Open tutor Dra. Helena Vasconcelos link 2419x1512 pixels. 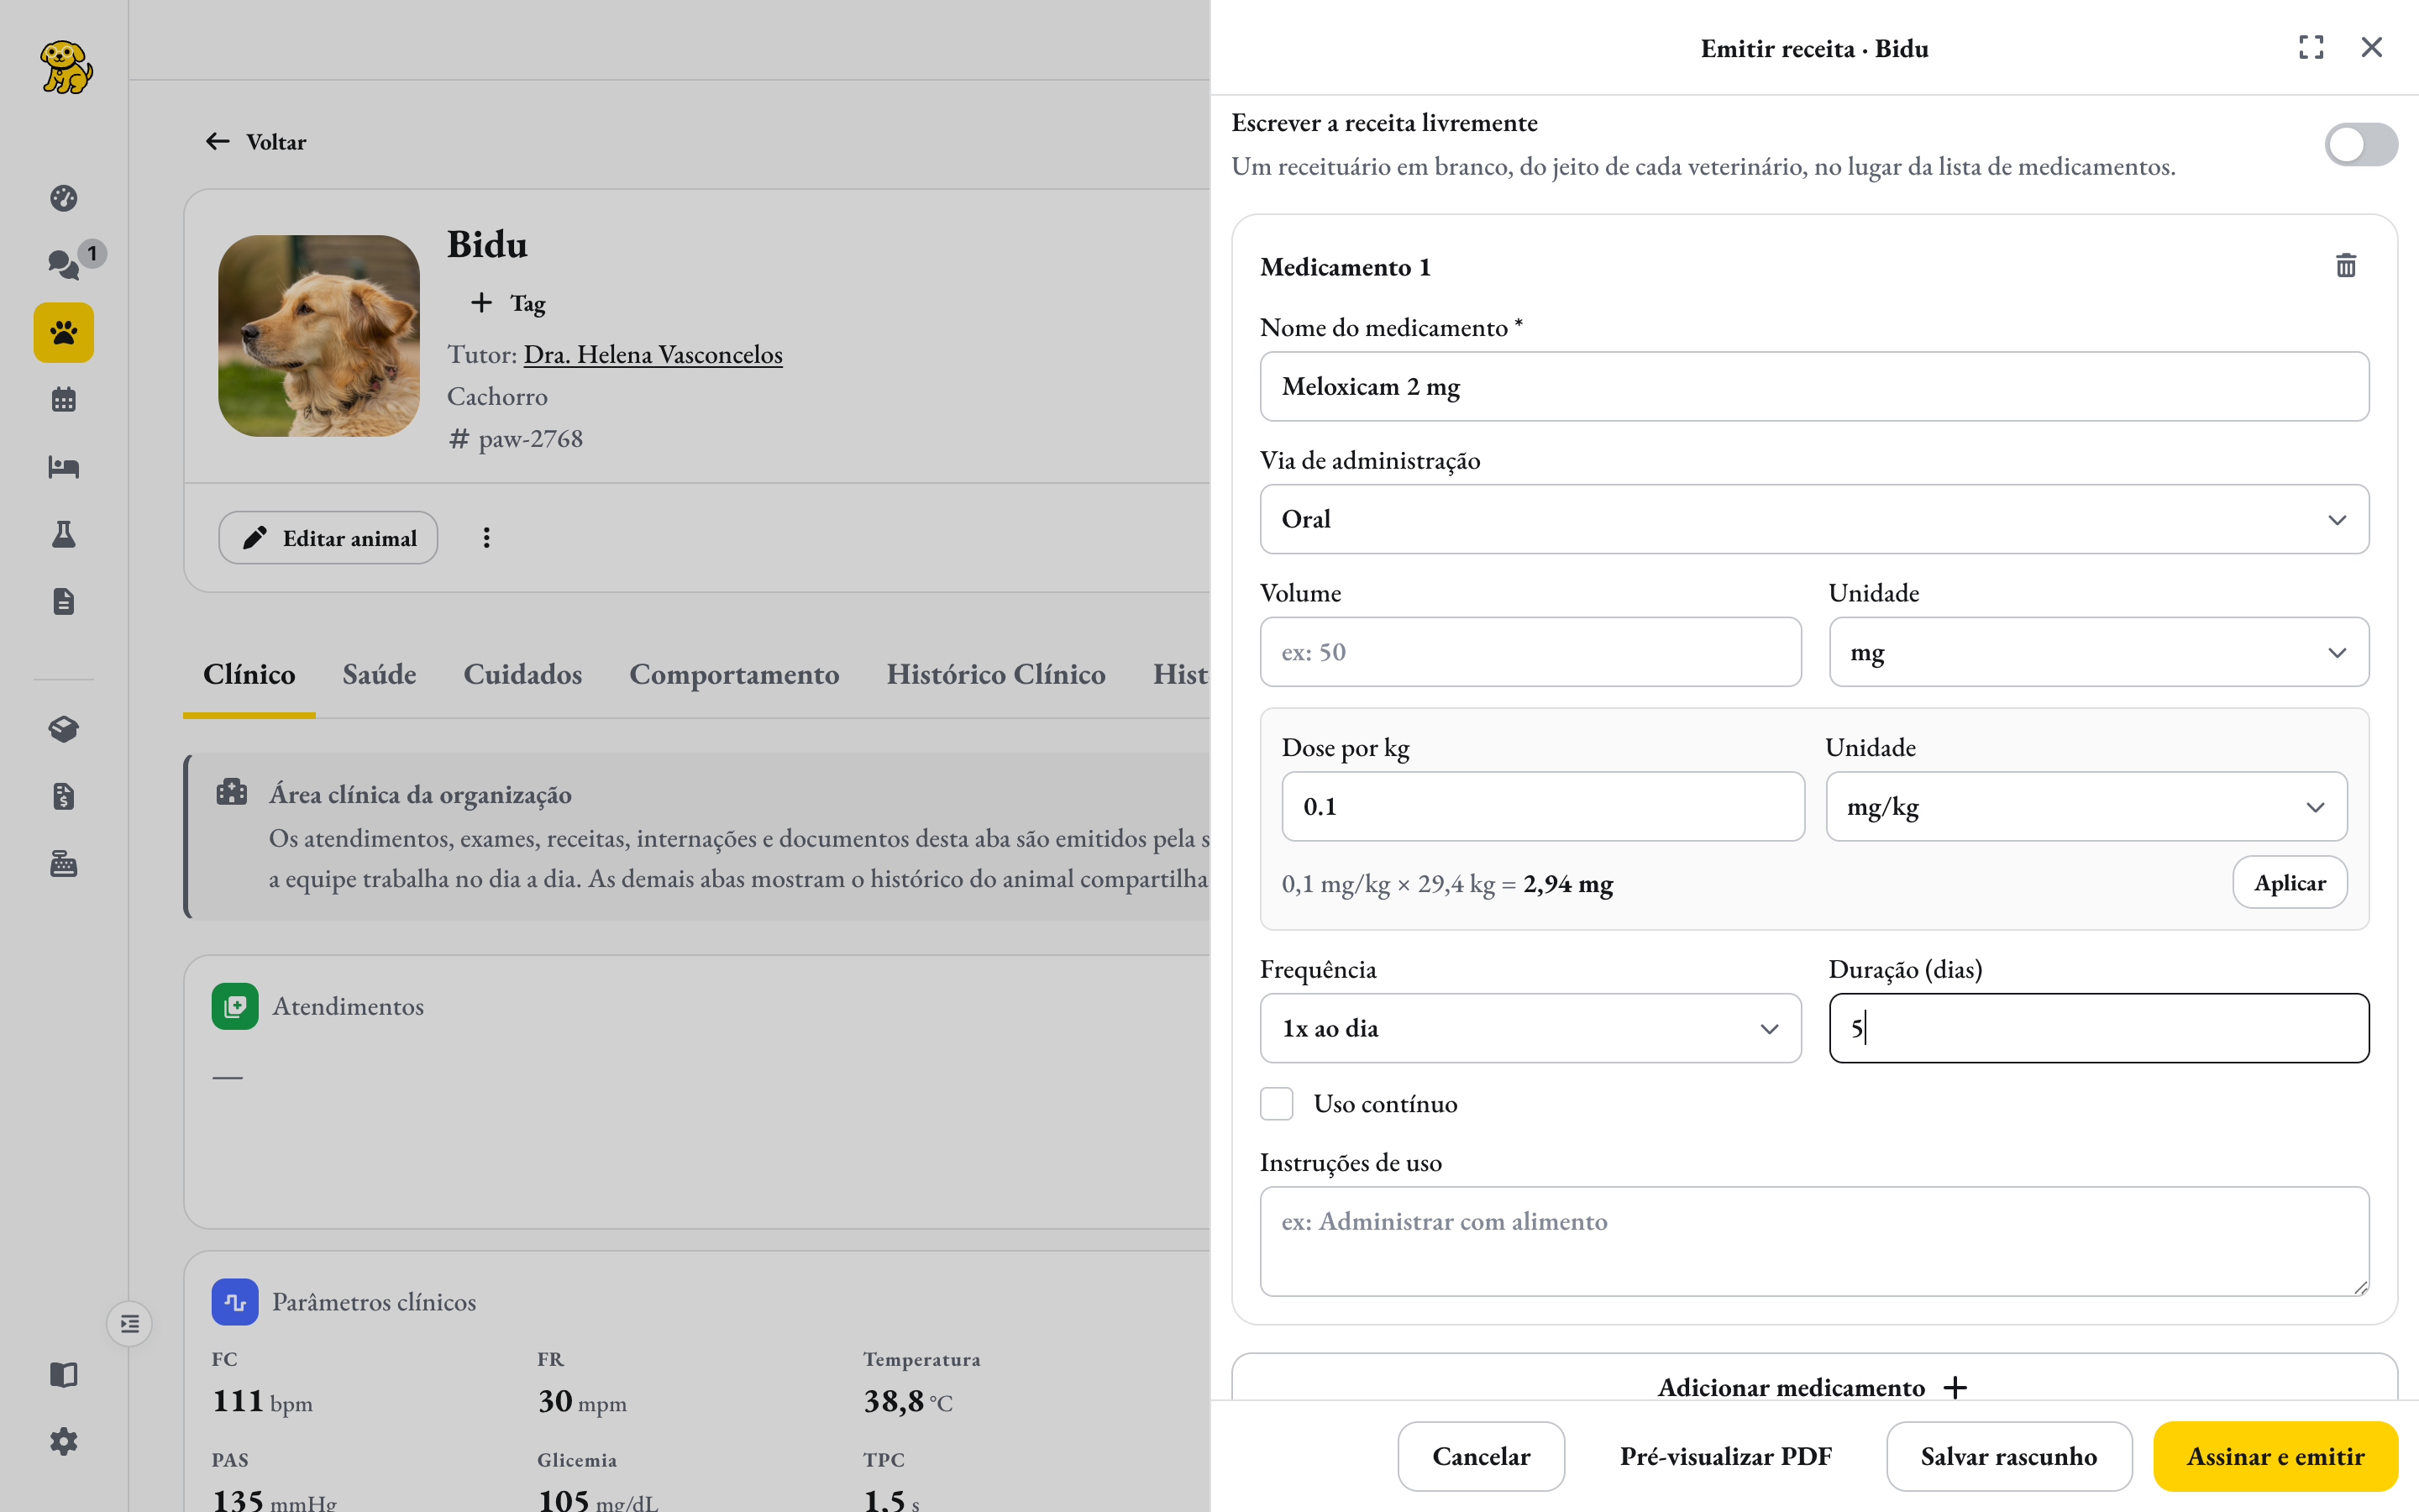[653, 354]
